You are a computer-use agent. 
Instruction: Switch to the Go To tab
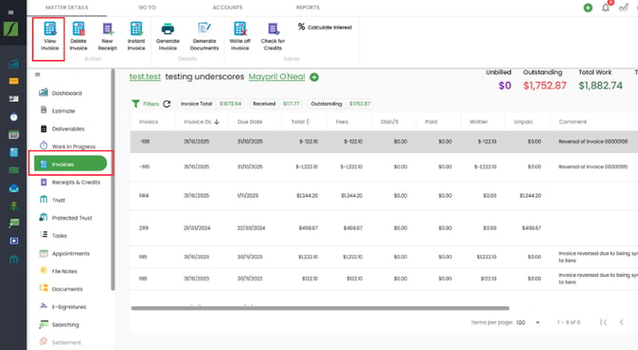click(x=147, y=8)
